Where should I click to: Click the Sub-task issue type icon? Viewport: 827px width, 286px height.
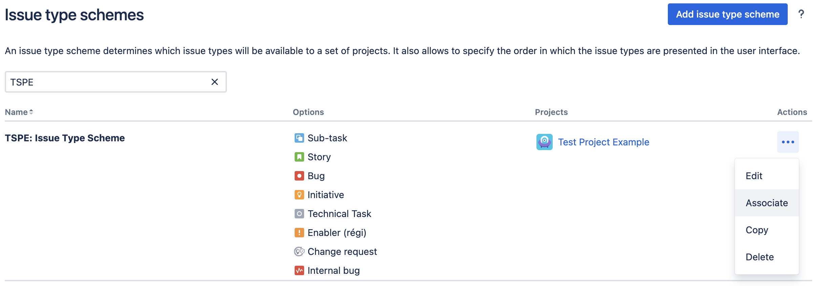click(x=299, y=138)
